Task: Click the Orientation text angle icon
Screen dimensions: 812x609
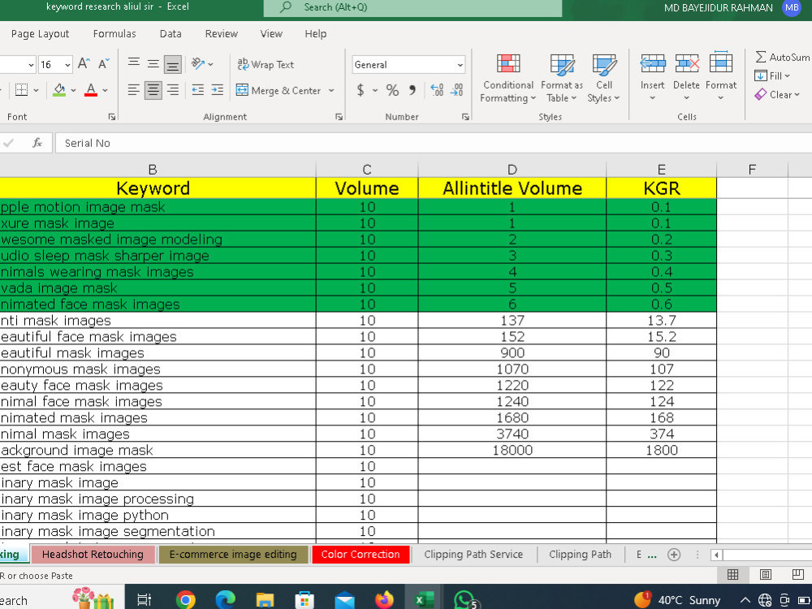Action: tap(198, 63)
